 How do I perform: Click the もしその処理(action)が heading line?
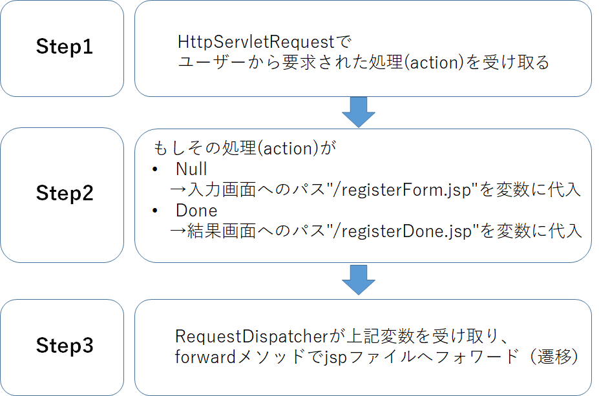[244, 148]
